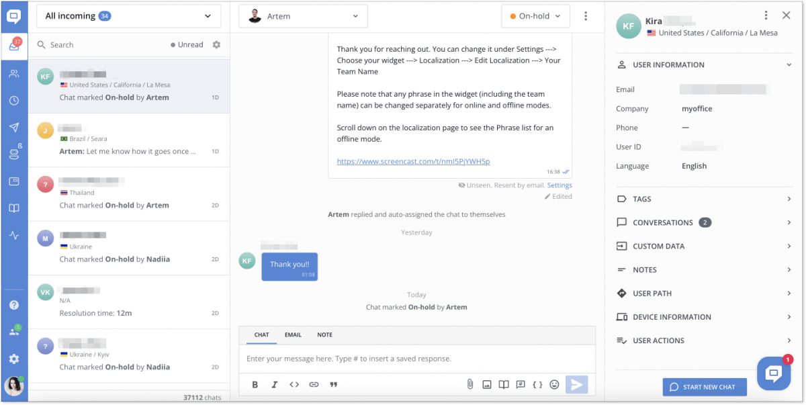Open the Contacts section in the sidebar

(x=14, y=74)
